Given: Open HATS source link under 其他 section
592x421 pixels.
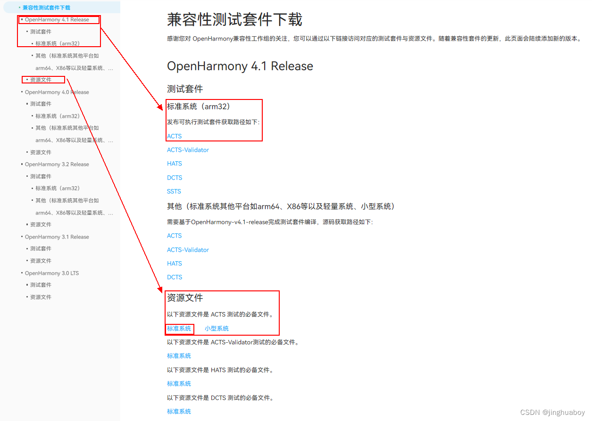Looking at the screenshot, I should [174, 264].
